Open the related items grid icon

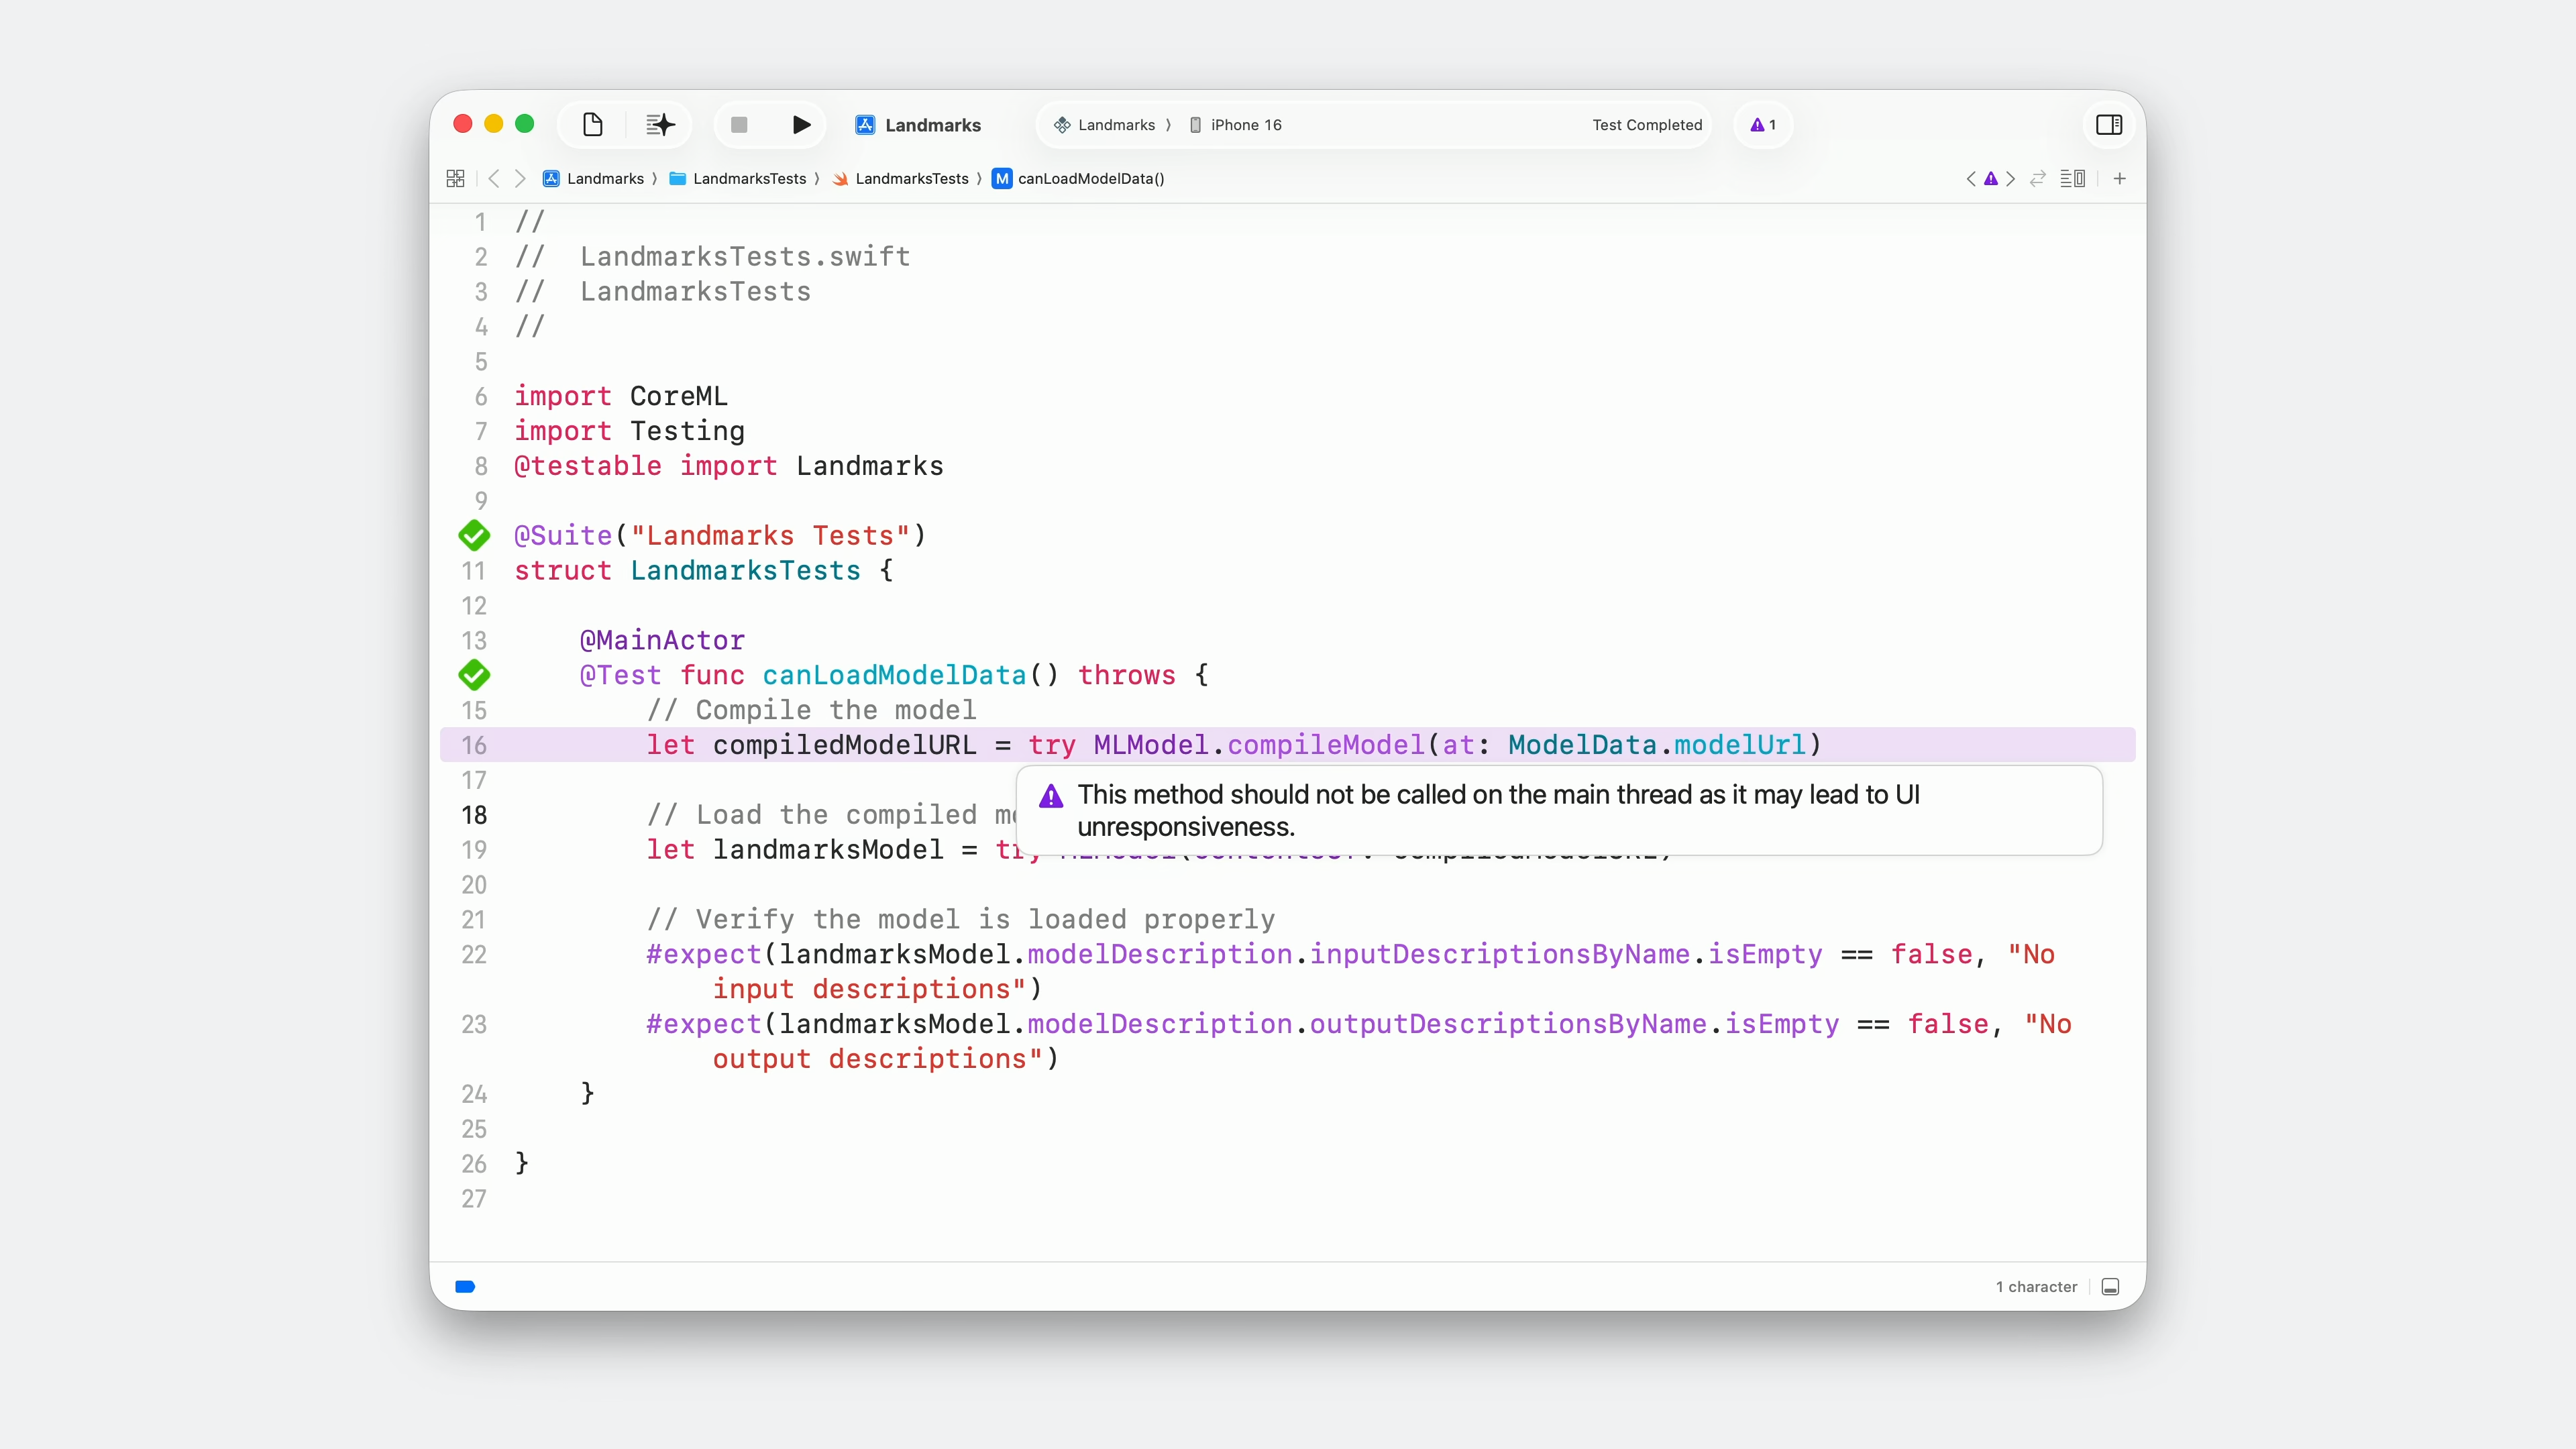click(455, 179)
